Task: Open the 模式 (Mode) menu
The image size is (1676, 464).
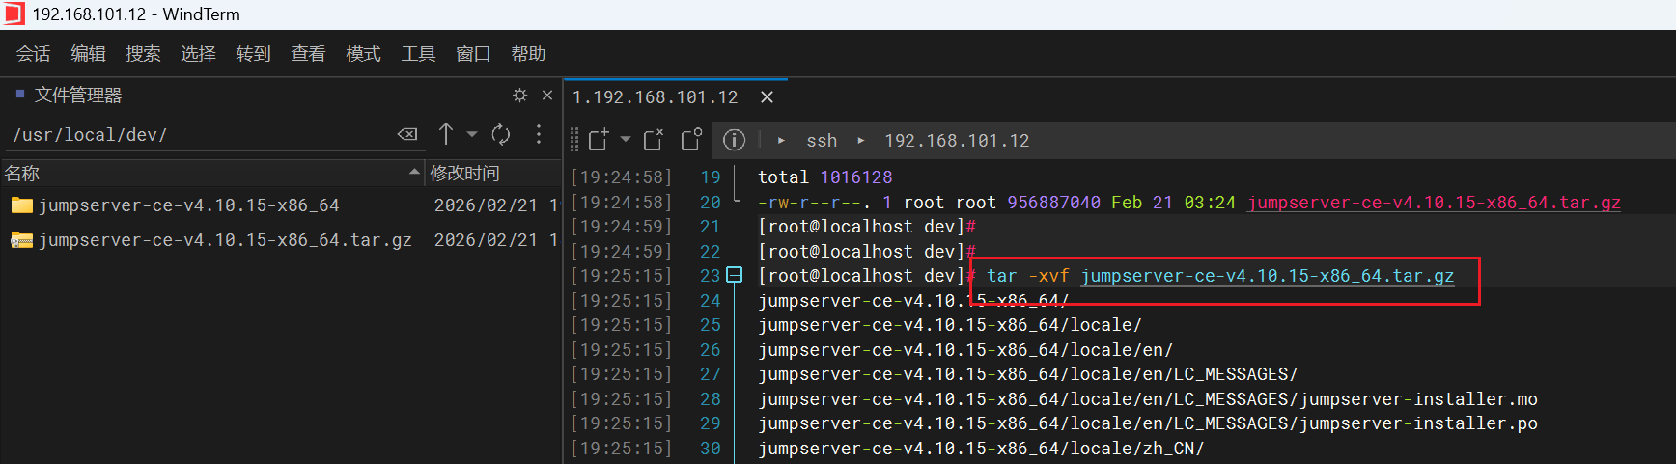Action: pyautogui.click(x=363, y=54)
